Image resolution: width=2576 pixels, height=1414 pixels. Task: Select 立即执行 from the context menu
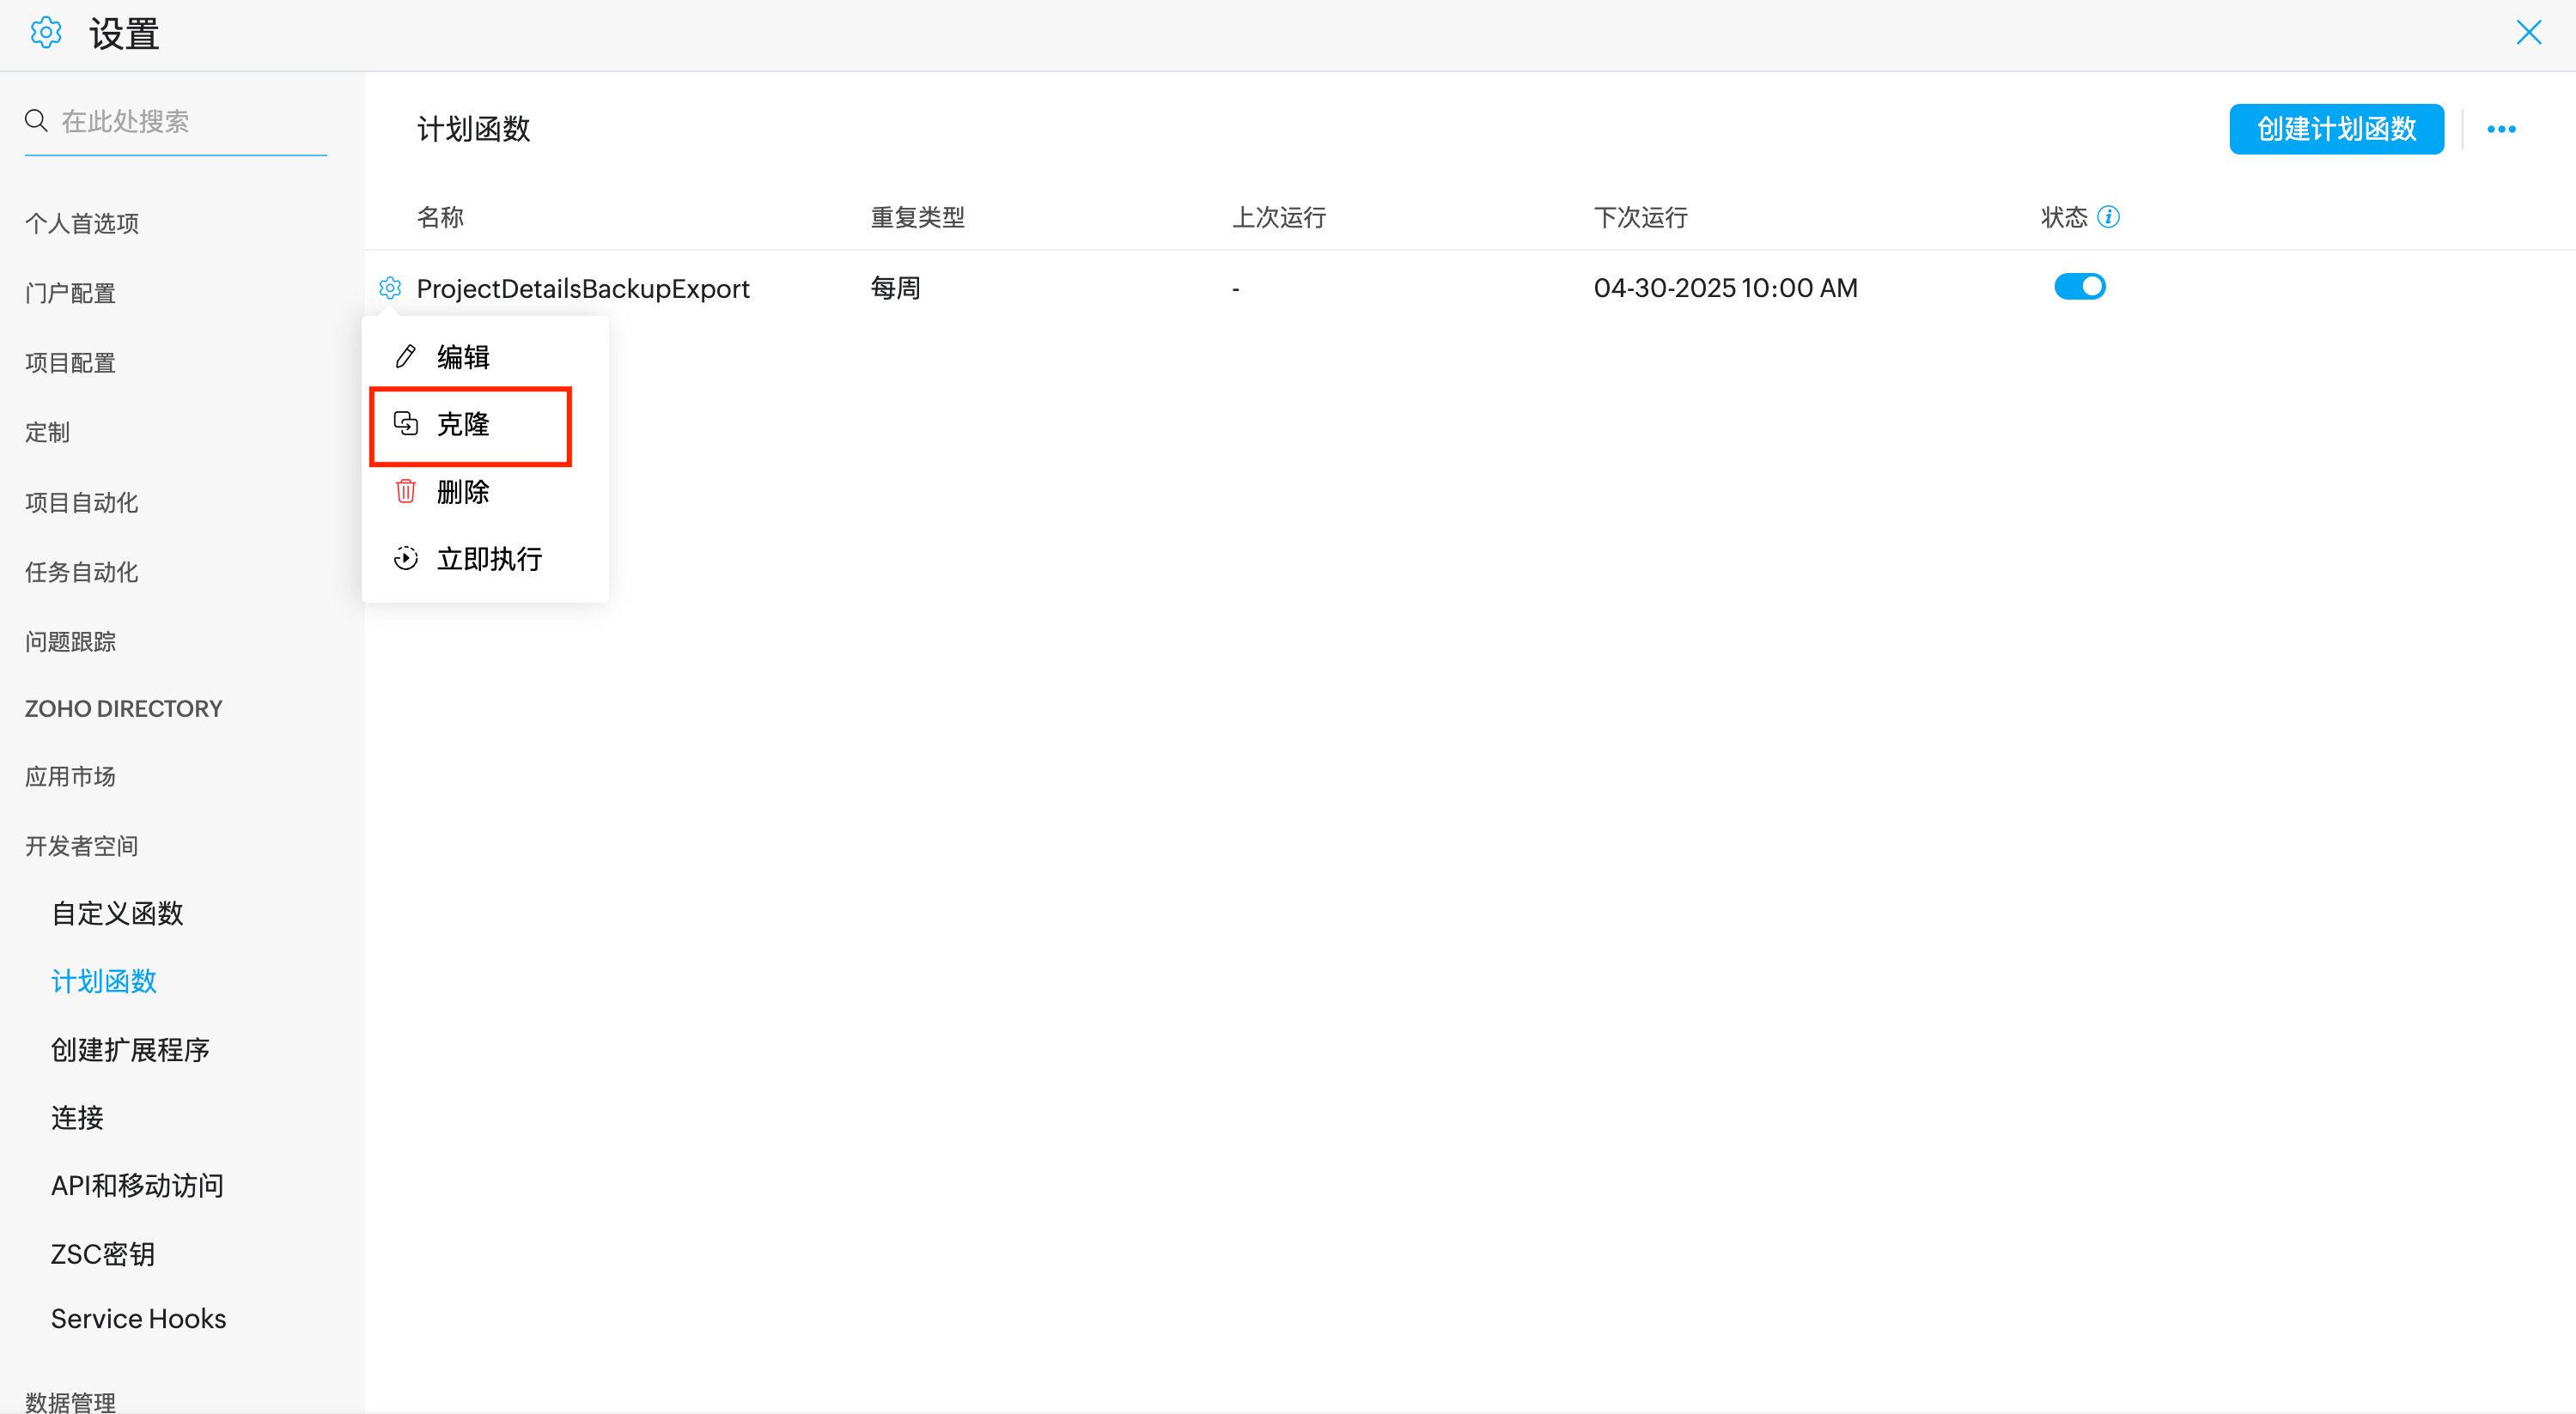tap(489, 559)
